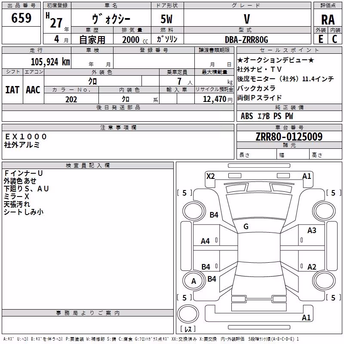Viewport: 344px width, 344px height.
Task: Click the 両側Pスライド line
Action: pos(259,98)
